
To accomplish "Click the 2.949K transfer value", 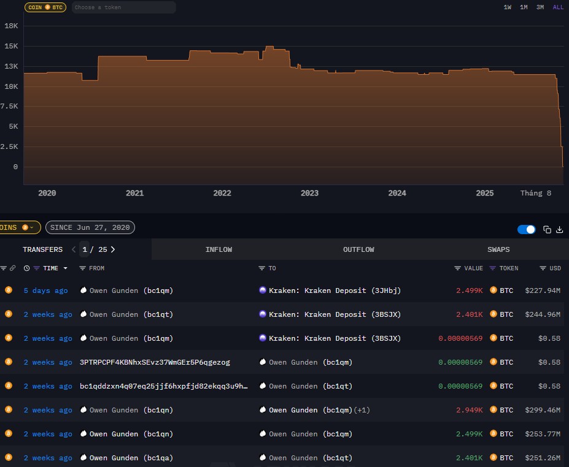I will [x=469, y=410].
